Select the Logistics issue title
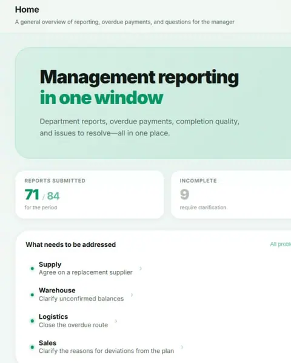Screen dimensions: 291x363 (53, 316)
